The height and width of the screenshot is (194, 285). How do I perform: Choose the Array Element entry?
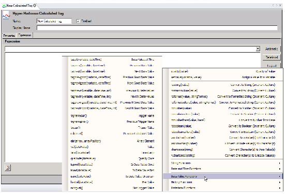click(112, 141)
